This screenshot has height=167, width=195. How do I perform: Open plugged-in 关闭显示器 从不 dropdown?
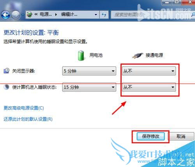point(149,71)
